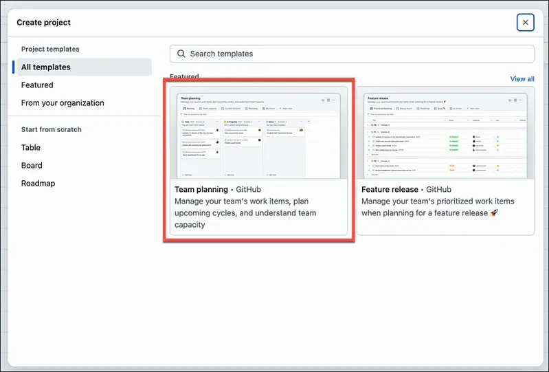Select All templates in sidebar
The width and height of the screenshot is (549, 372).
[84, 67]
